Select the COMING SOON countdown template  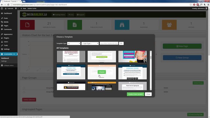[133, 72]
